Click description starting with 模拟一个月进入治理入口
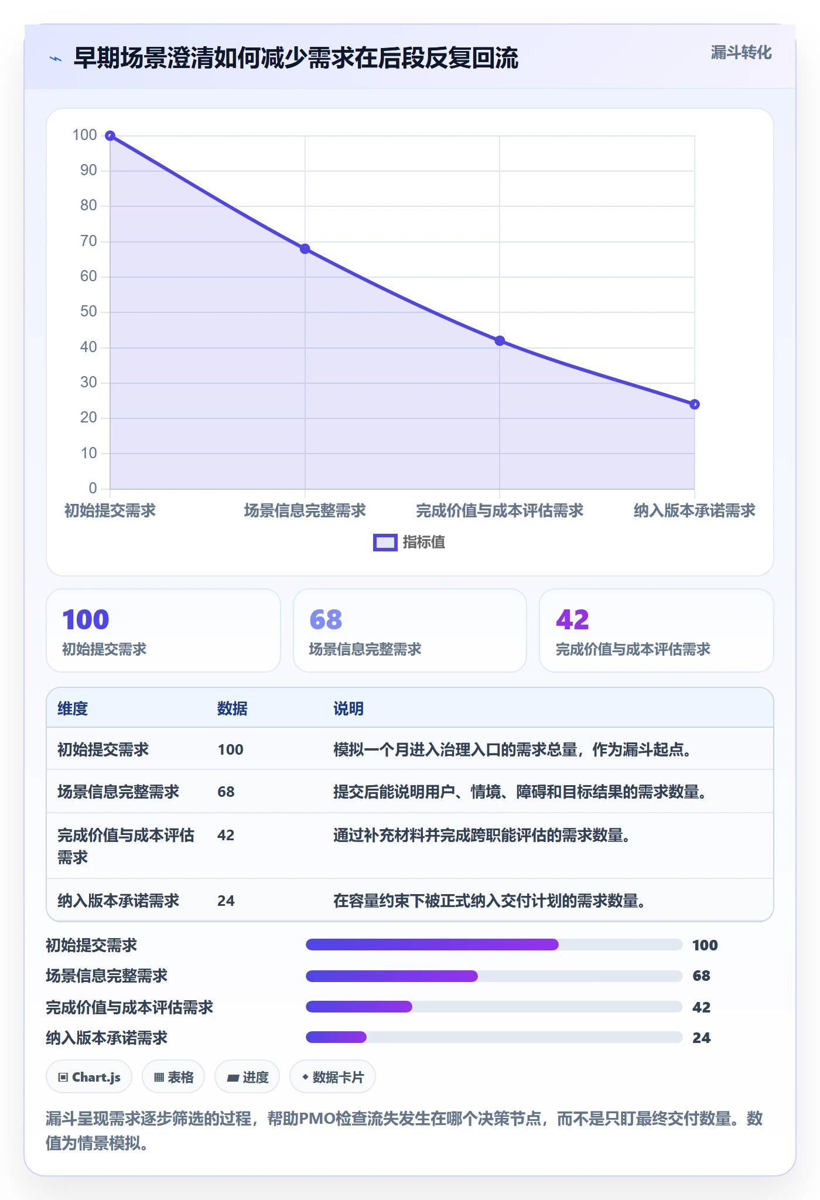 512,750
